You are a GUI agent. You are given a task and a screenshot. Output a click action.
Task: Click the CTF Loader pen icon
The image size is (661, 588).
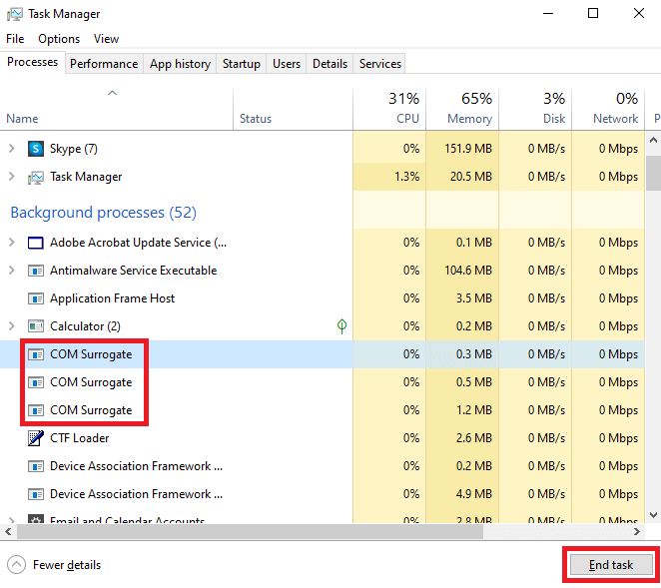coord(35,438)
